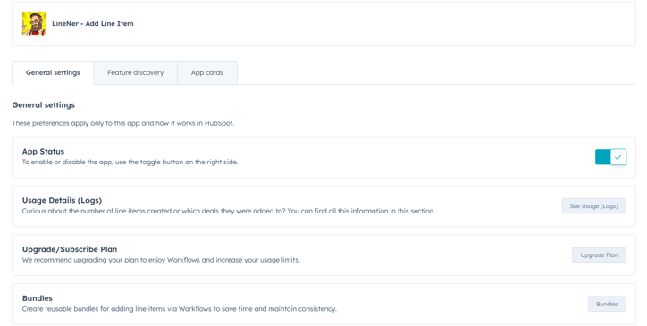647x326 pixels.
Task: Click the 'Create reusable bundles' description text
Action: [x=179, y=309]
